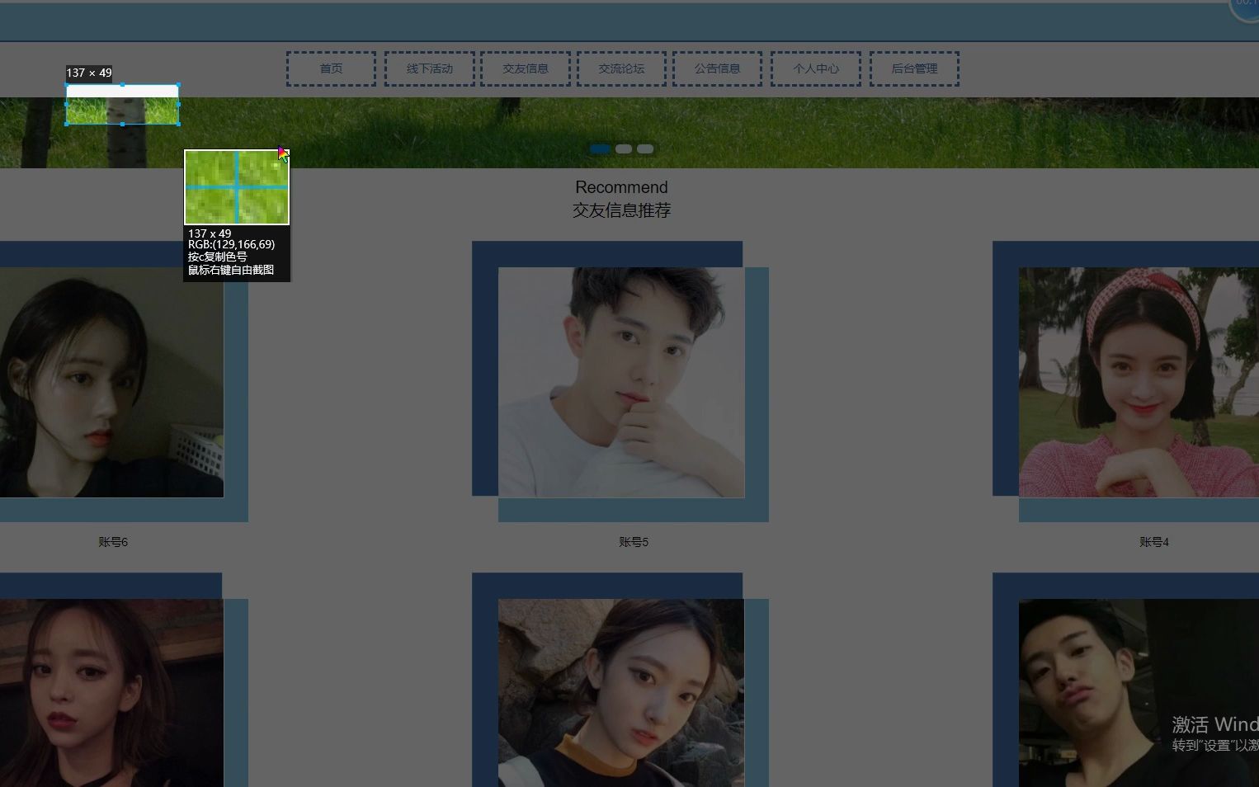Open bottom-row man in black shirt photo
Image resolution: width=1259 pixels, height=787 pixels.
coord(1139,693)
